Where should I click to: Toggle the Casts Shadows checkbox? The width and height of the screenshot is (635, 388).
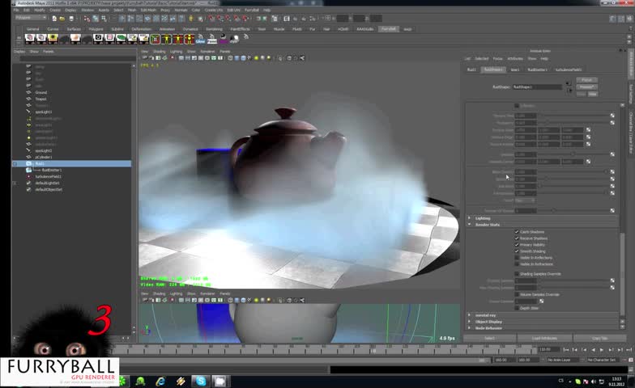[517, 232]
